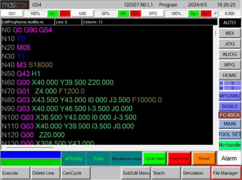Click the CanCycle button
This screenshot has width=242, height=180.
(x=76, y=173)
